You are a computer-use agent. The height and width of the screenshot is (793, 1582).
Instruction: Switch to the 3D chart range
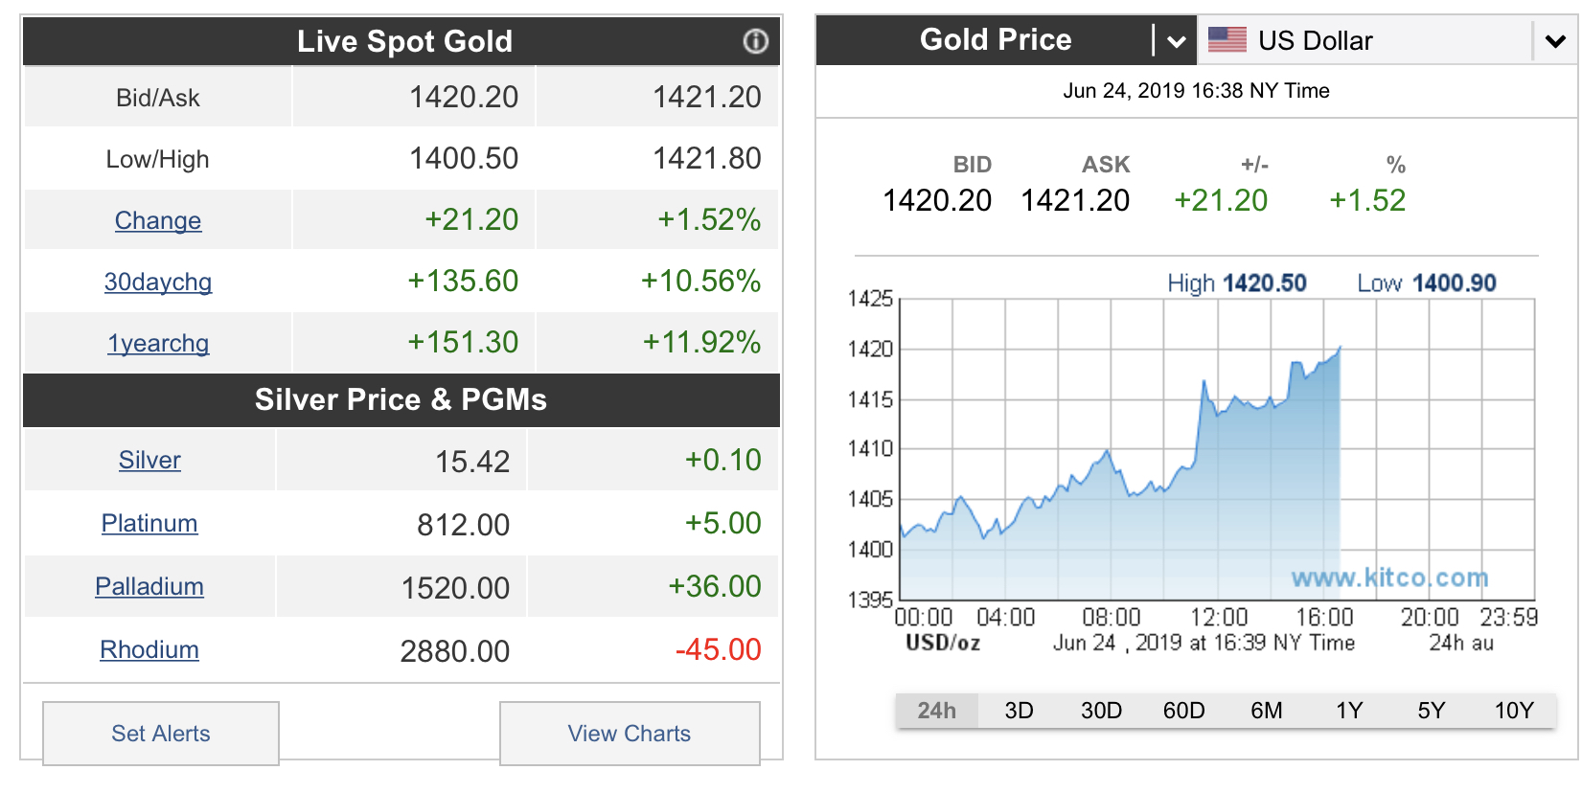1019,711
